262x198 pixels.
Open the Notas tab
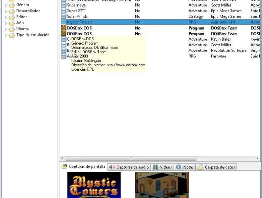pos(185,167)
